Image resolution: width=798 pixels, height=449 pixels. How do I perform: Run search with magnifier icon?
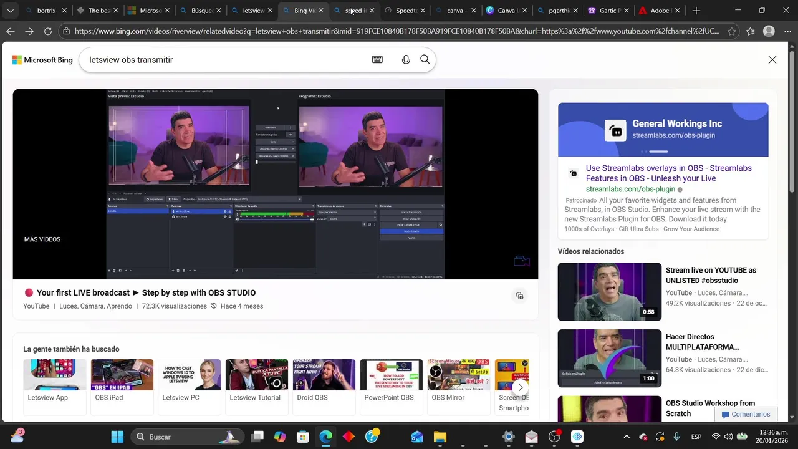425,60
